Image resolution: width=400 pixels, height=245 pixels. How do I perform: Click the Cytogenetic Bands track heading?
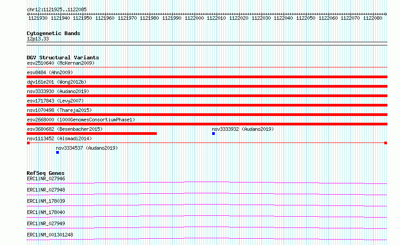(53, 33)
